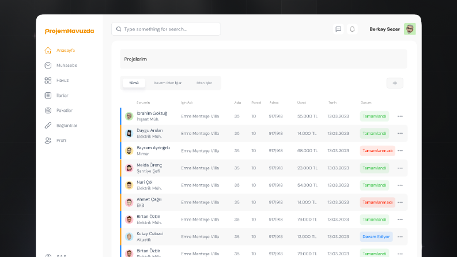Screen dimensions: 457x257
Task: Go to Paketler menu item
Action: pyautogui.click(x=65, y=111)
